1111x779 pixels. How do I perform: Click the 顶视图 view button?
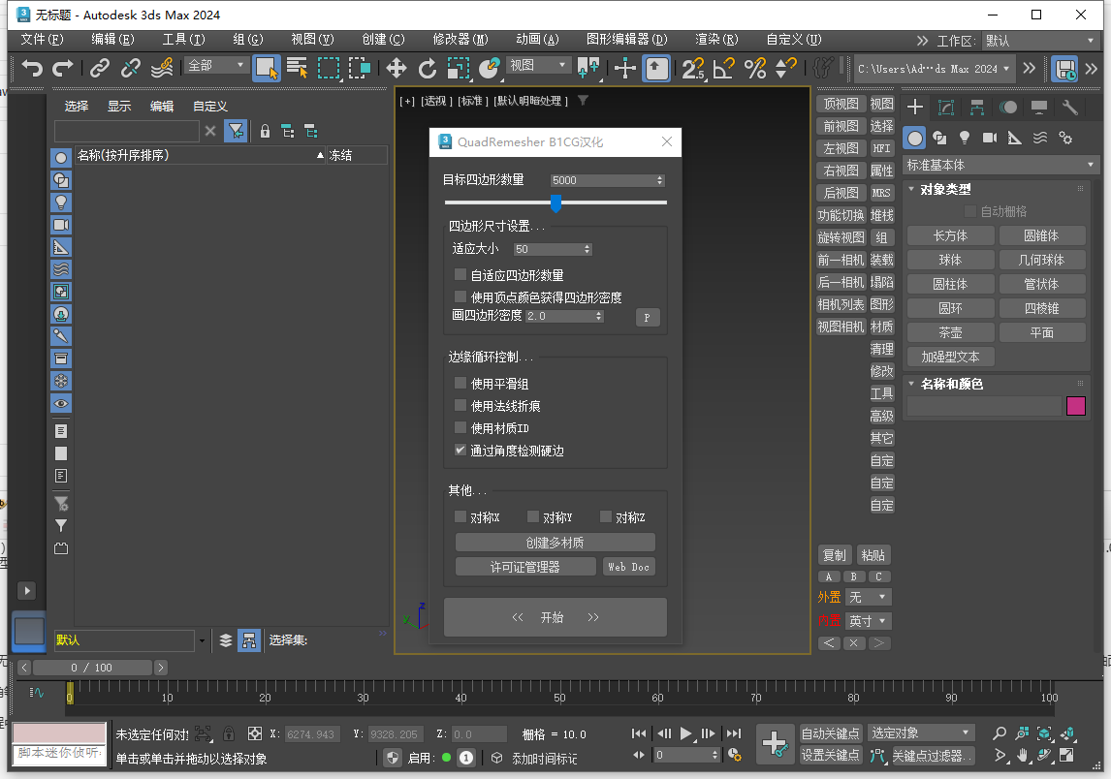click(x=841, y=104)
